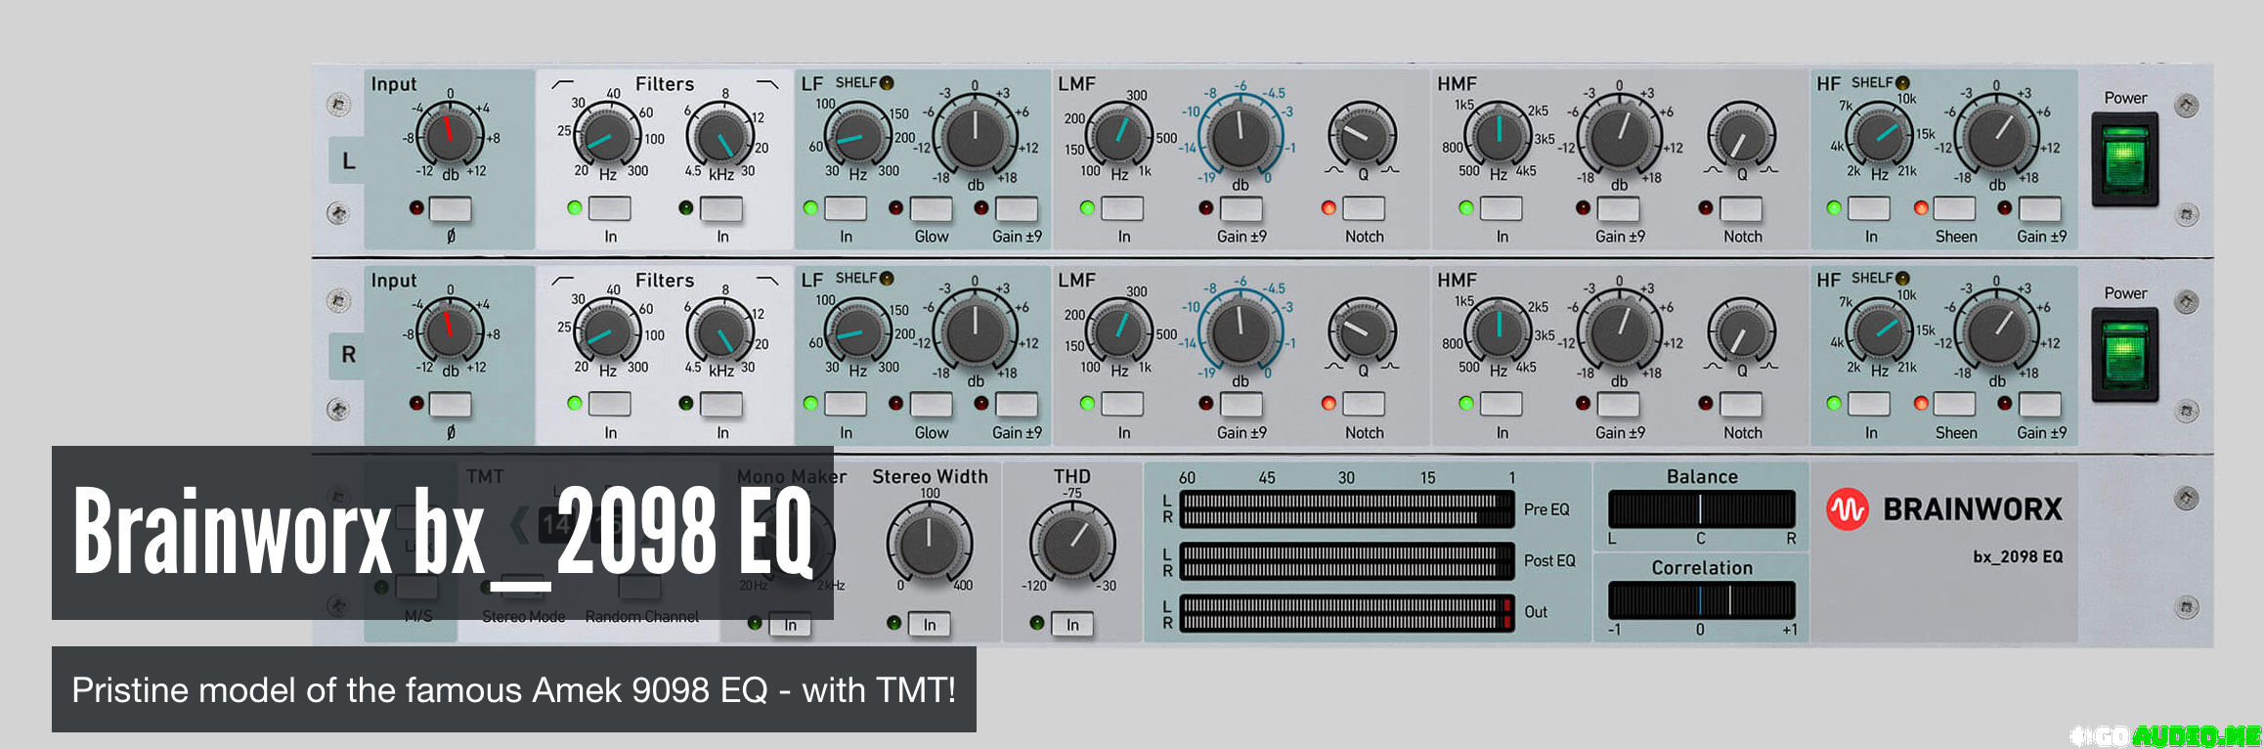Screen dimensions: 2264x749
Task: Click R channel HMF Q knob
Action: click(x=1741, y=330)
